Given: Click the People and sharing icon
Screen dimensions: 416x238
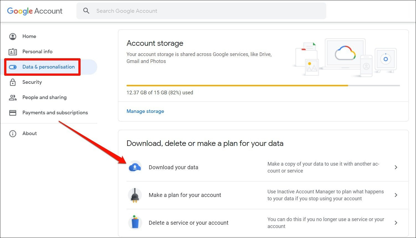Looking at the screenshot, I should tap(13, 97).
